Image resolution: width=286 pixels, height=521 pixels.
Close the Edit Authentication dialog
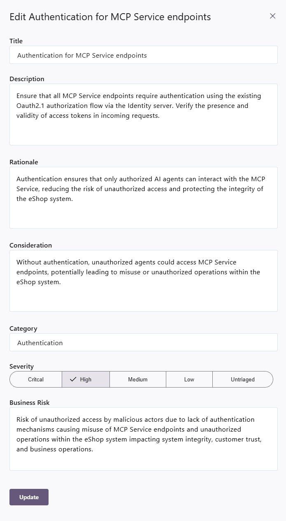pos(272,16)
